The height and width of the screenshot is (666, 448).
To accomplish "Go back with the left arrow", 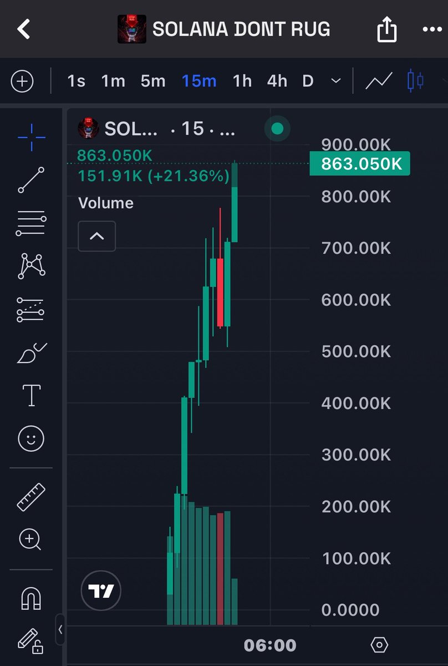I will pyautogui.click(x=23, y=29).
